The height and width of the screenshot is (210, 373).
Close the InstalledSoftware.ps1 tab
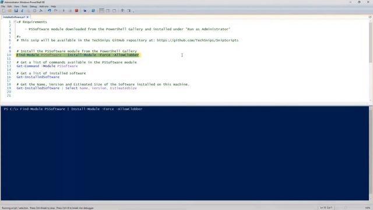tap(27, 17)
